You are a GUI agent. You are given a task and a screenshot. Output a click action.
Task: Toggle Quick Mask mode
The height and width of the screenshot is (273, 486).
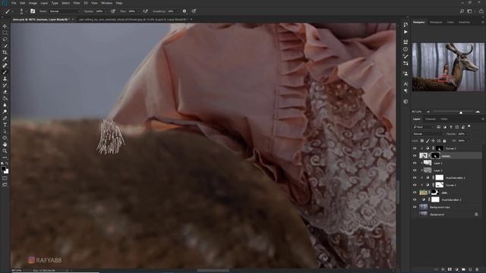click(x=5, y=178)
